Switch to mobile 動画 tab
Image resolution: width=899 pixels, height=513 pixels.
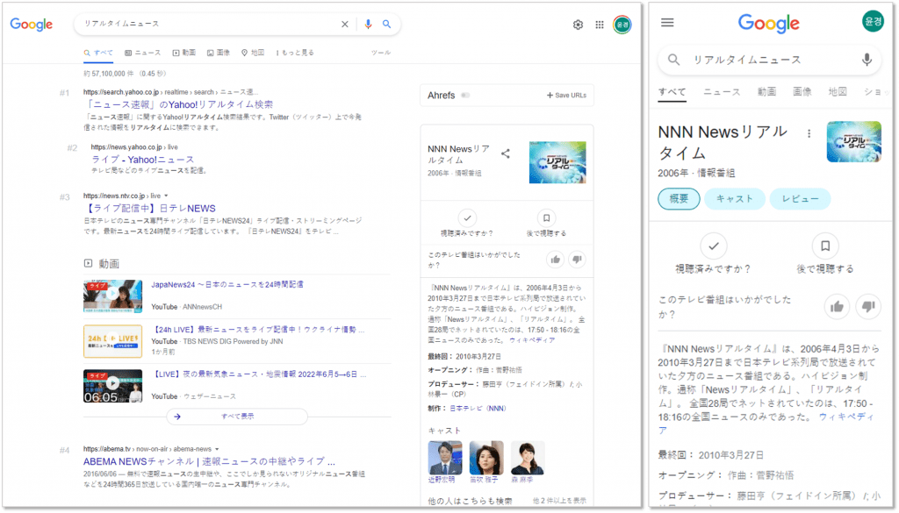(x=766, y=91)
